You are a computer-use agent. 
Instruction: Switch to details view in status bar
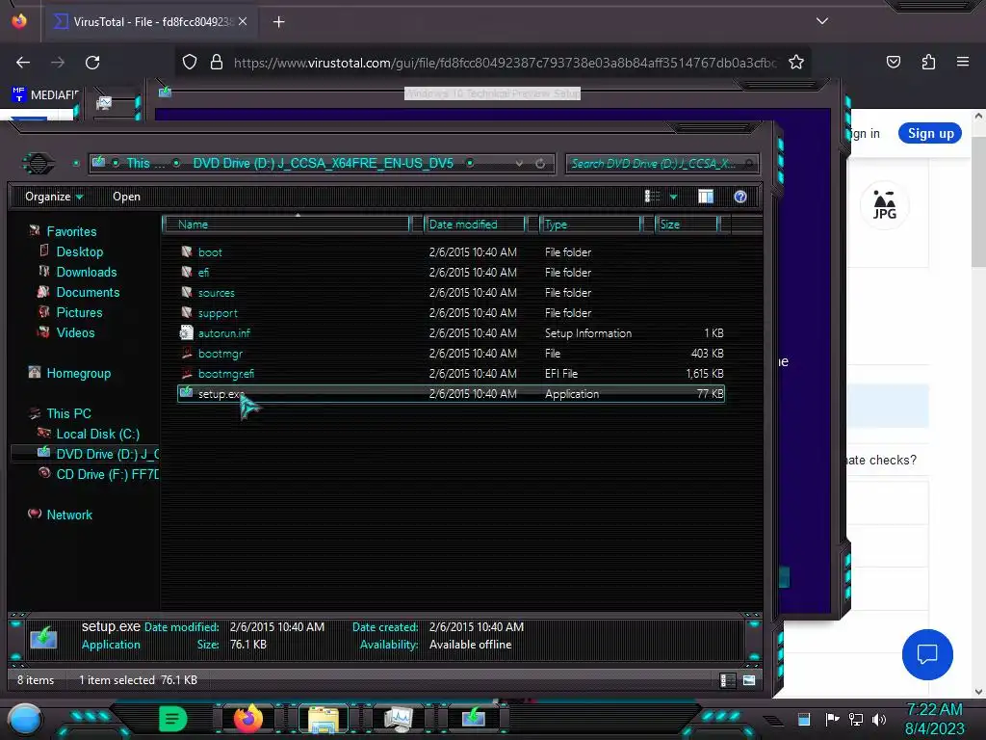tap(728, 680)
